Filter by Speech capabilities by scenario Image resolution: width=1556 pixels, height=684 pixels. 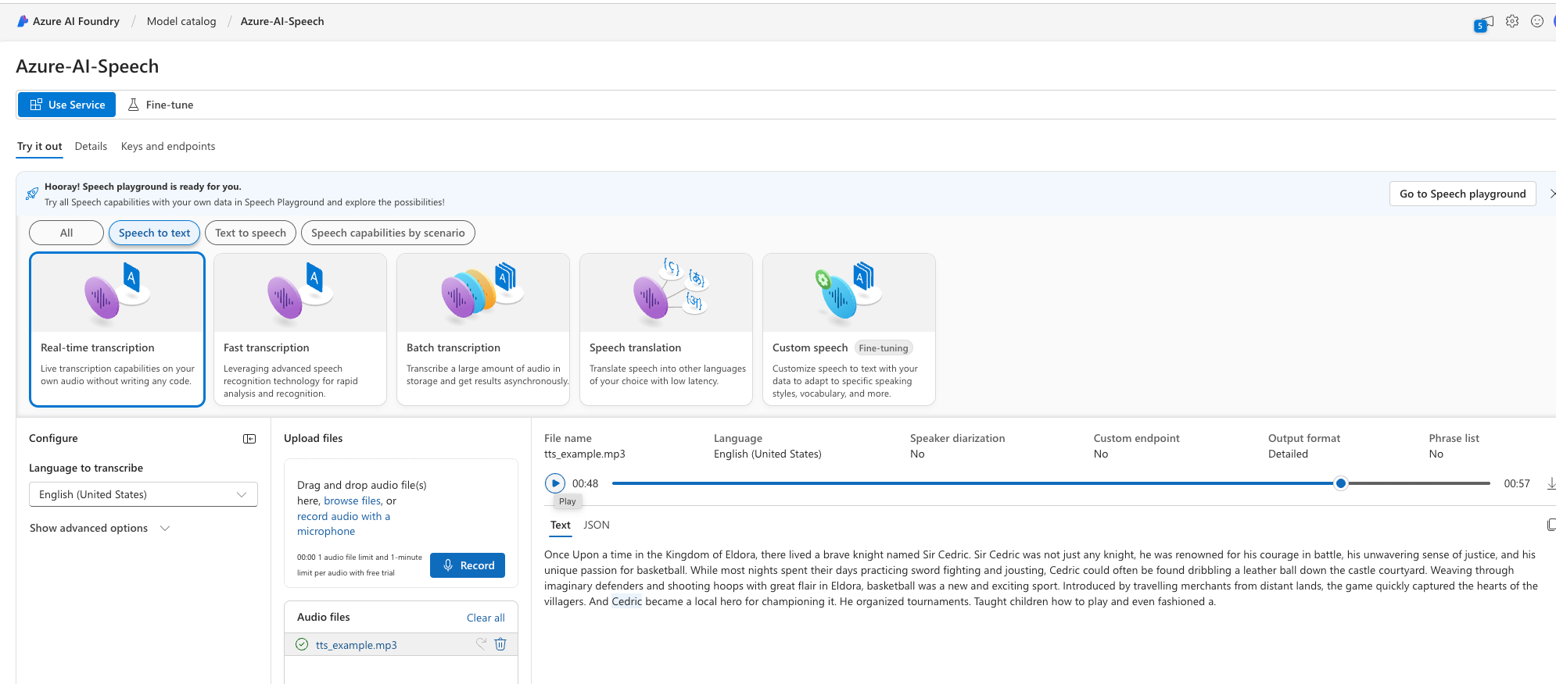(x=388, y=233)
